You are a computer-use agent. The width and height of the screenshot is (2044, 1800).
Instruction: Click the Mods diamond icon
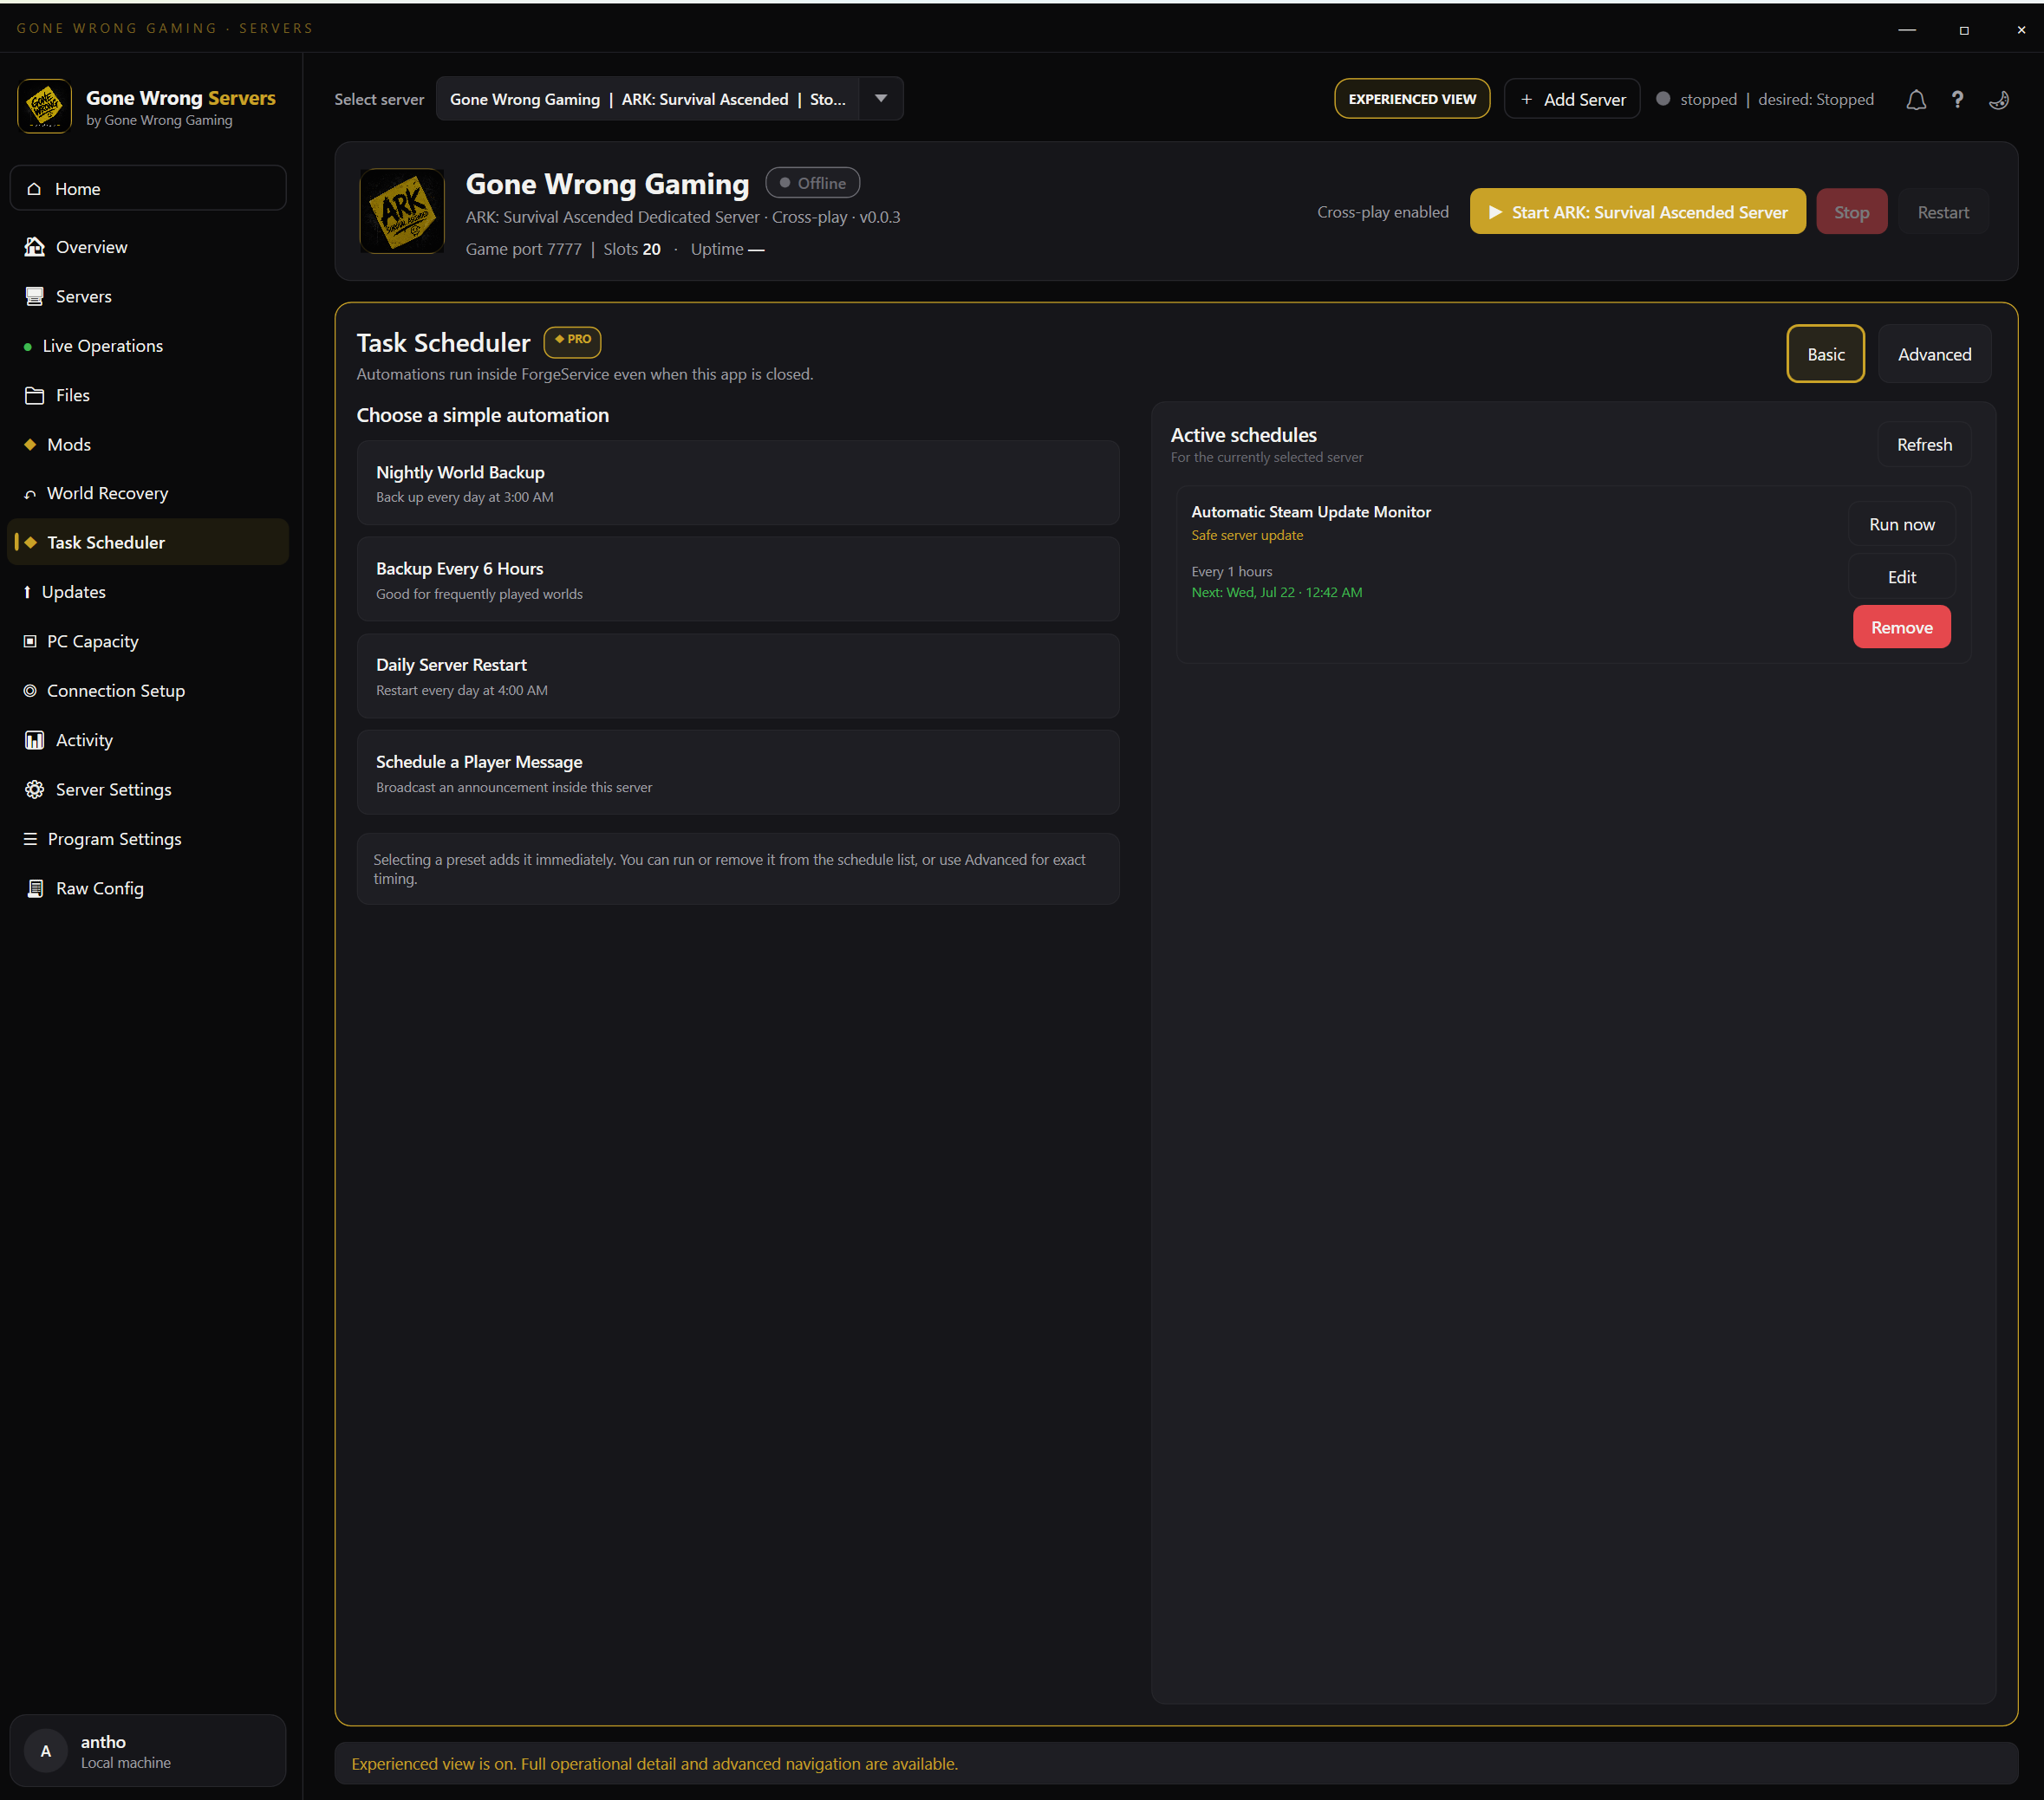30,444
